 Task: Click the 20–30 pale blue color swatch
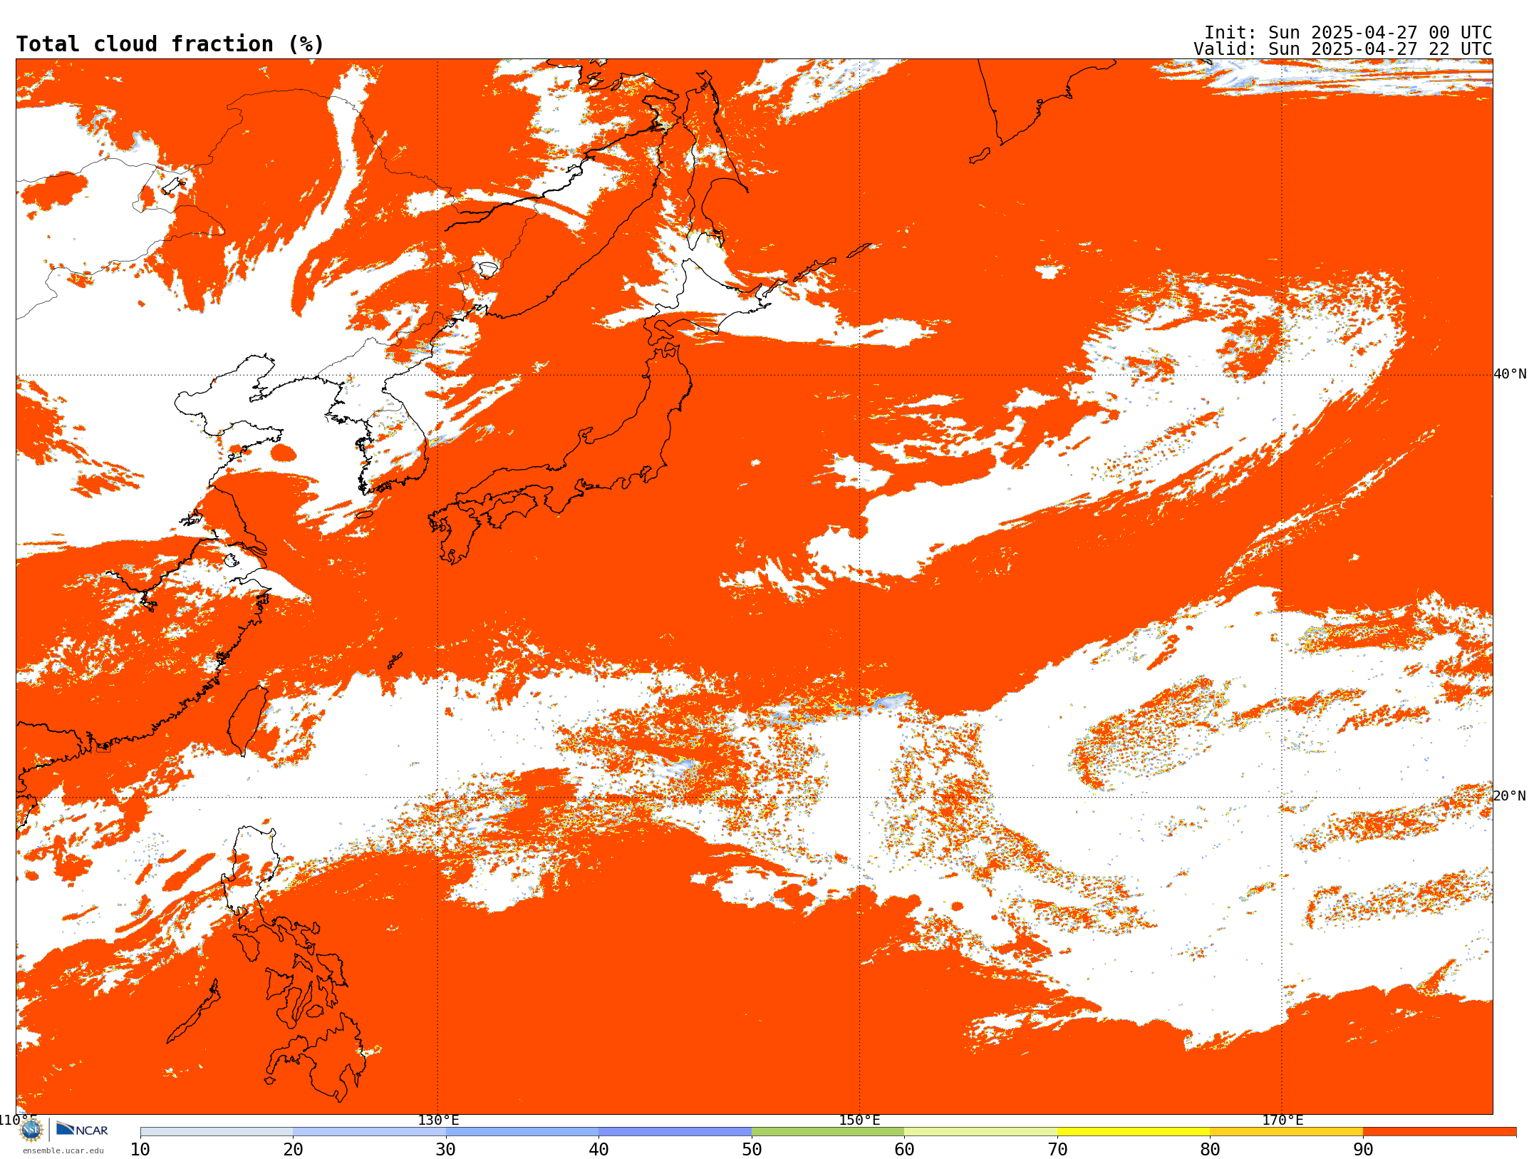(369, 1132)
